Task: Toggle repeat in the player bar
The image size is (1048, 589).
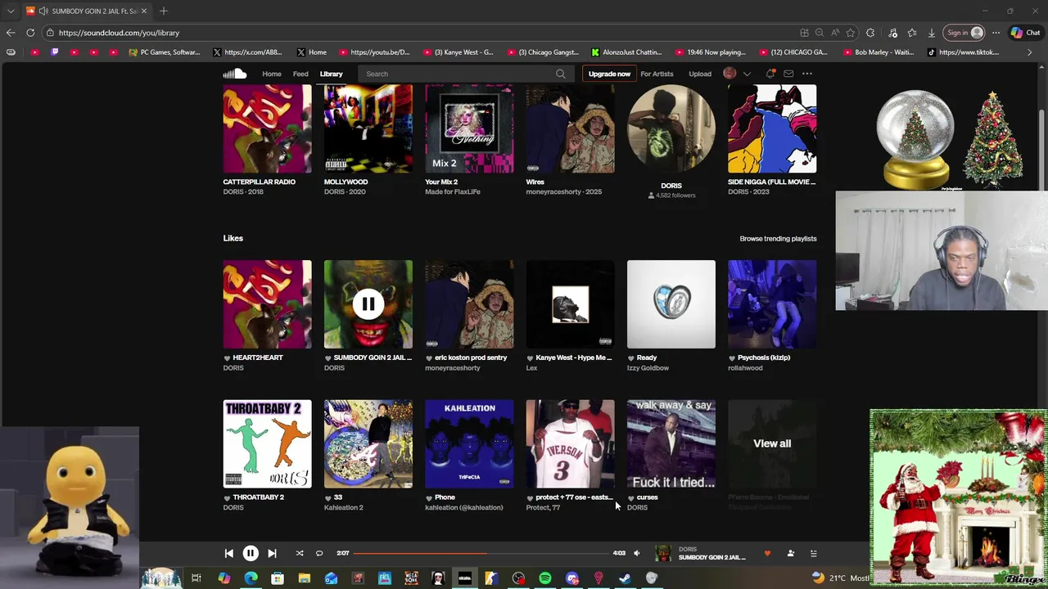Action: 319,554
